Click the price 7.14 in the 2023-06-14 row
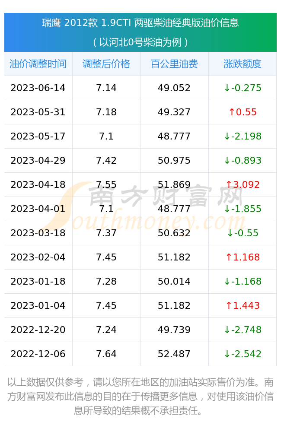Image resolution: width=281 pixels, height=422 pixels. click(x=106, y=88)
